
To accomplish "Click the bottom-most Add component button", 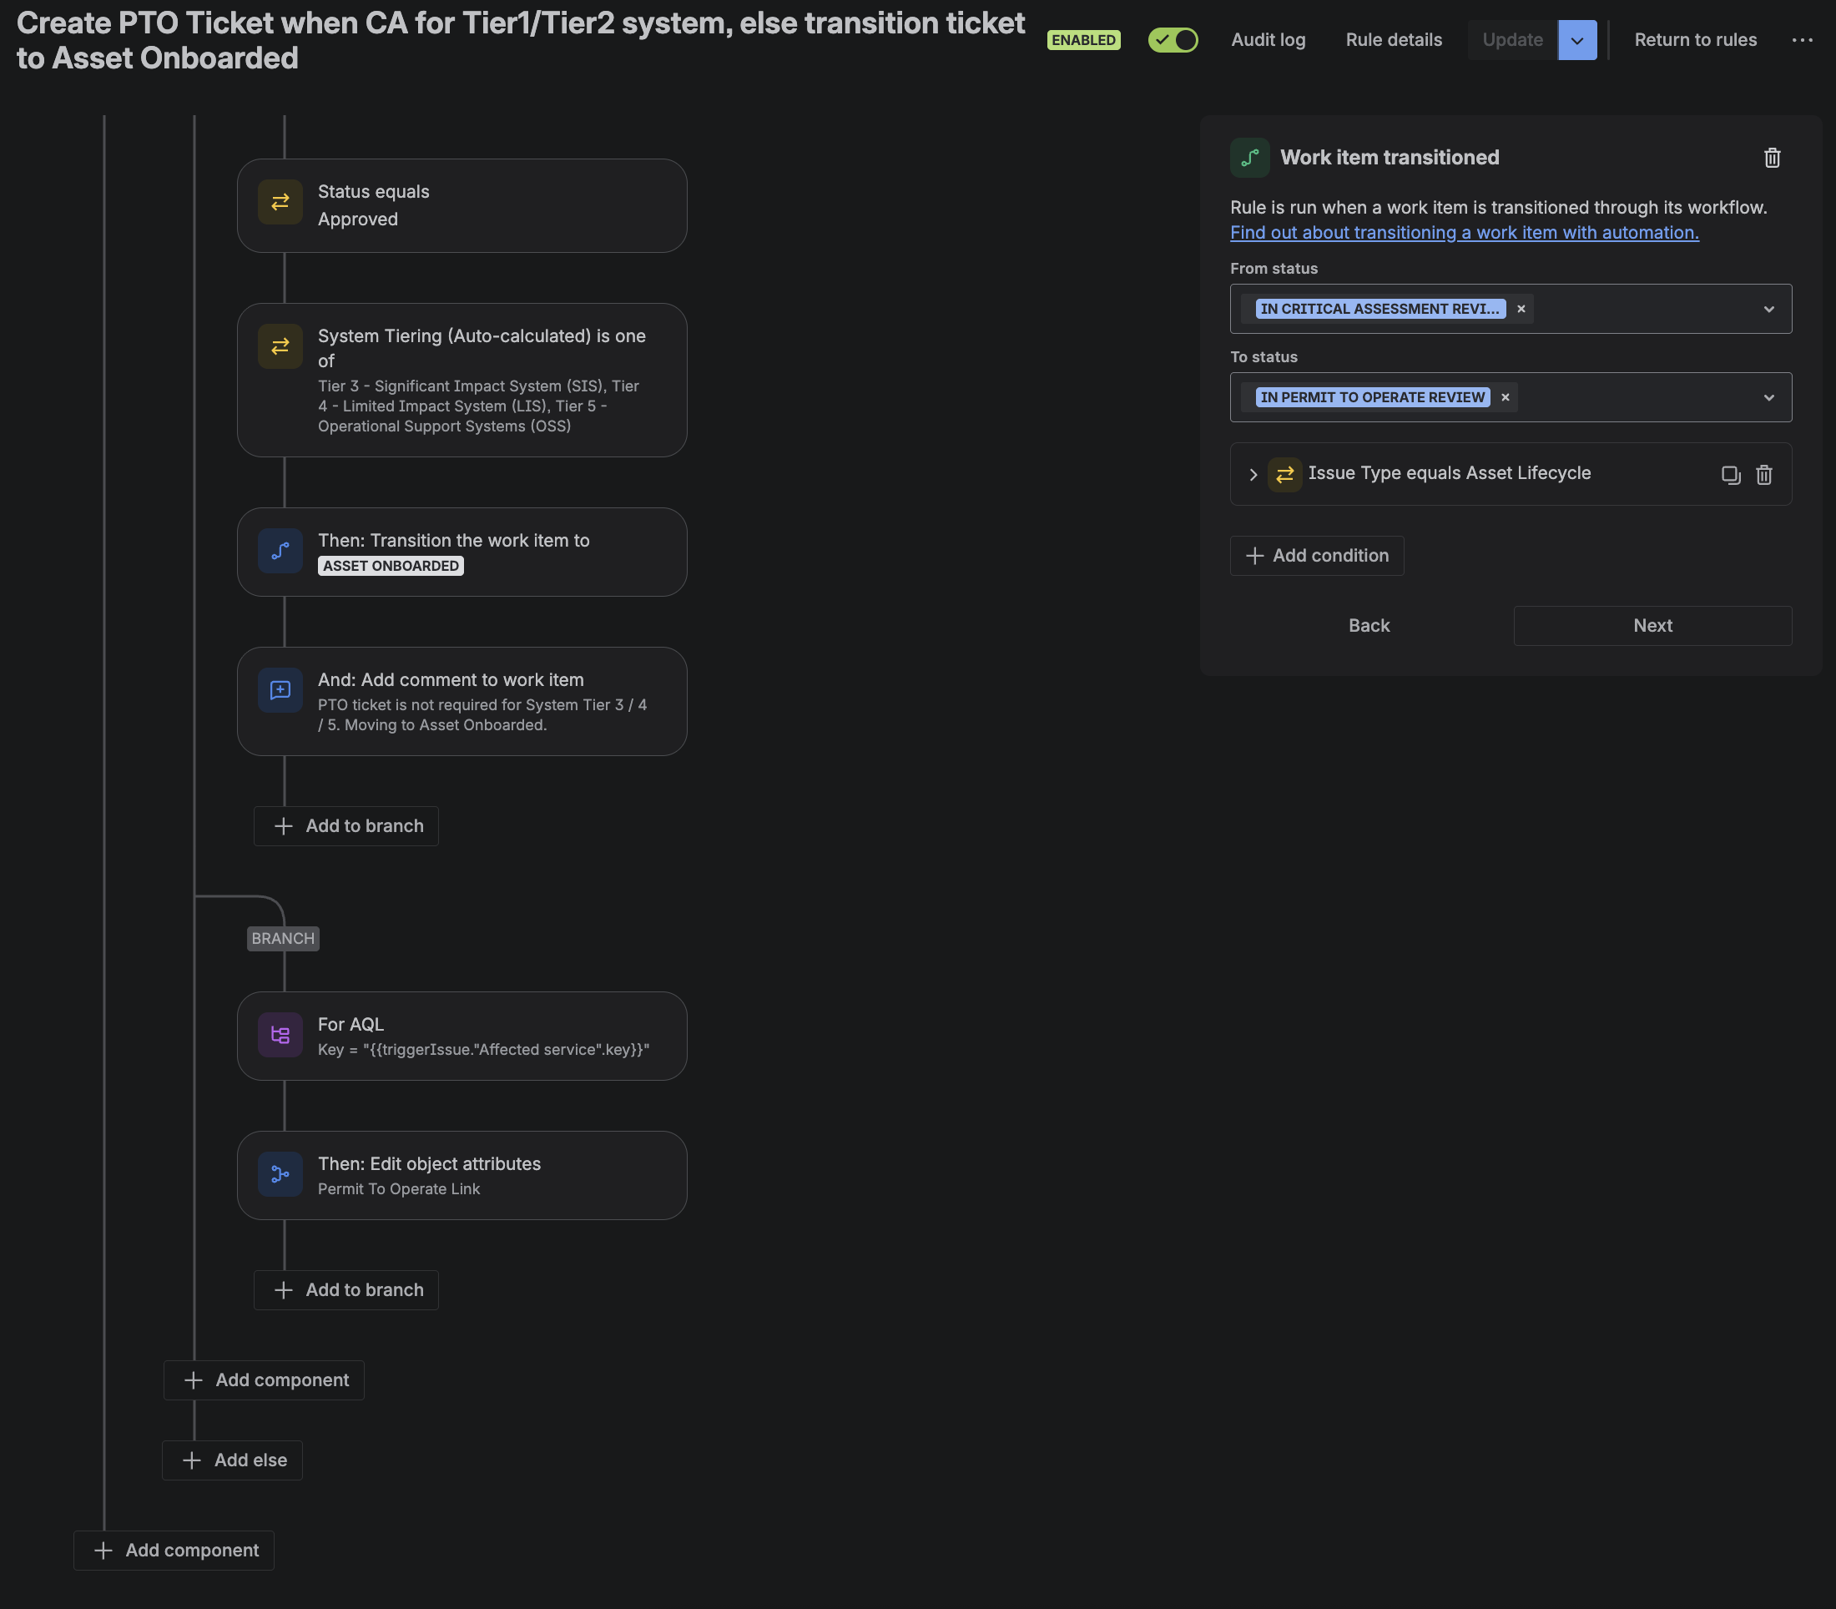I will [174, 1551].
